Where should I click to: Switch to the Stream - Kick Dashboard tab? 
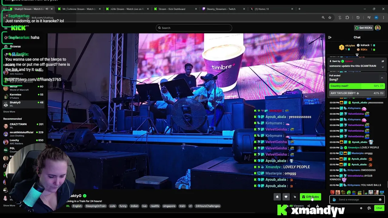[175, 9]
